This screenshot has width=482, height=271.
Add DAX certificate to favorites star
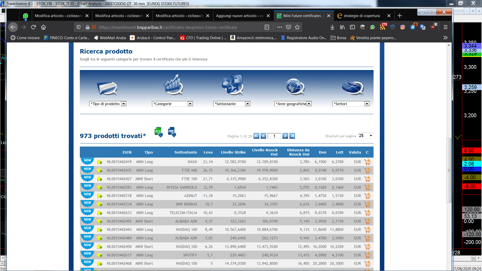click(x=99, y=162)
